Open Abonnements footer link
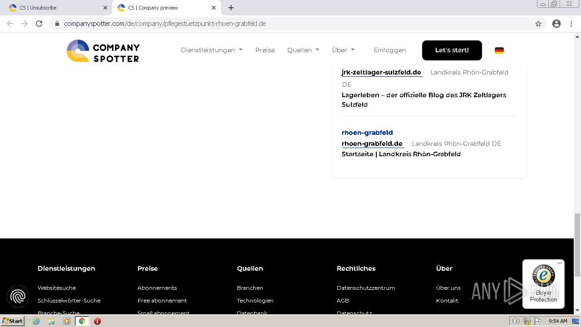The height and width of the screenshot is (327, 581). pos(157,288)
